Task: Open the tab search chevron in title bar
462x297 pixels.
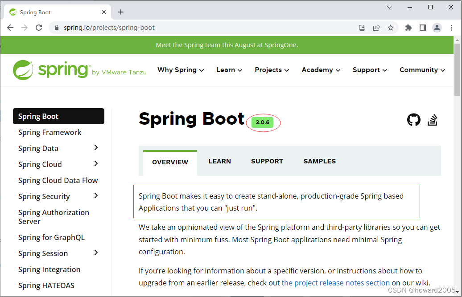Action: coord(389,7)
